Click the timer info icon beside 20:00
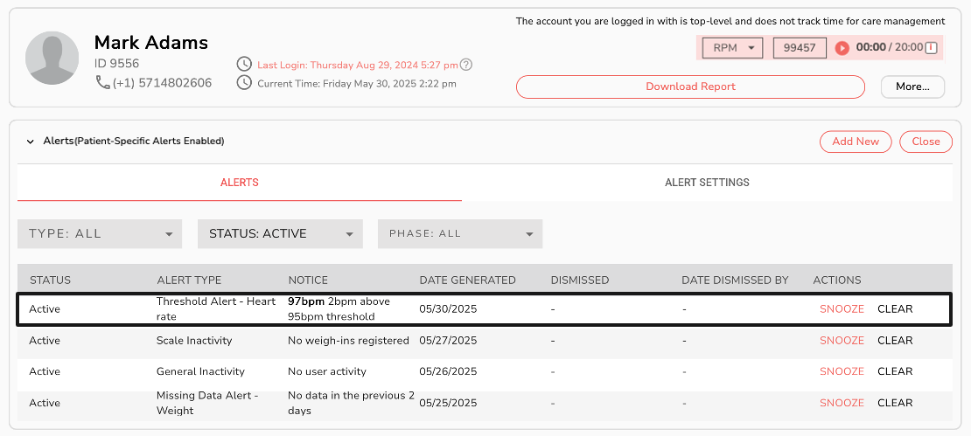This screenshot has width=971, height=436. 931,48
